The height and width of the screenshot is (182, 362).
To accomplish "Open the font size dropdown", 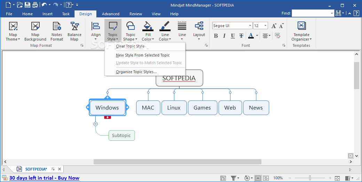I will pos(266,26).
